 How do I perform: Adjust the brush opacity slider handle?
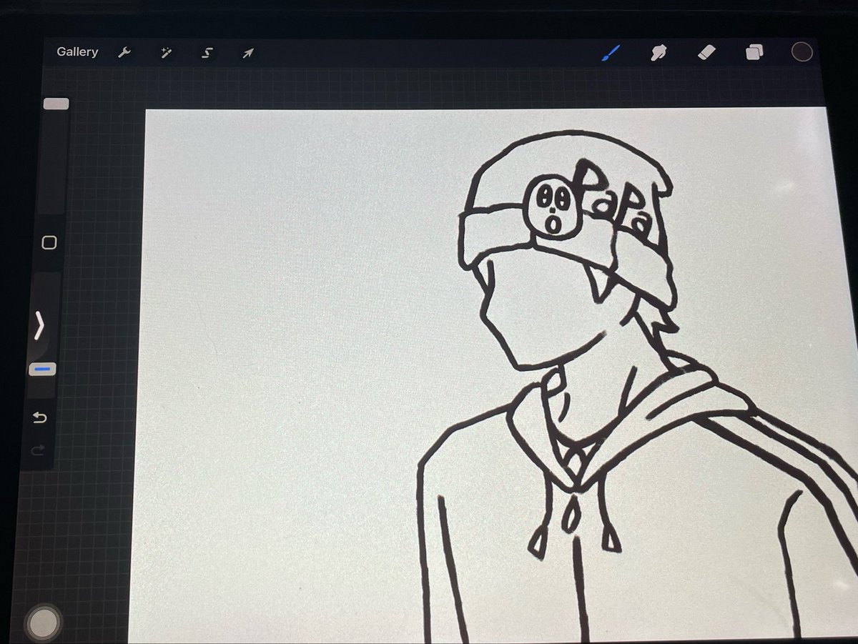(42, 370)
